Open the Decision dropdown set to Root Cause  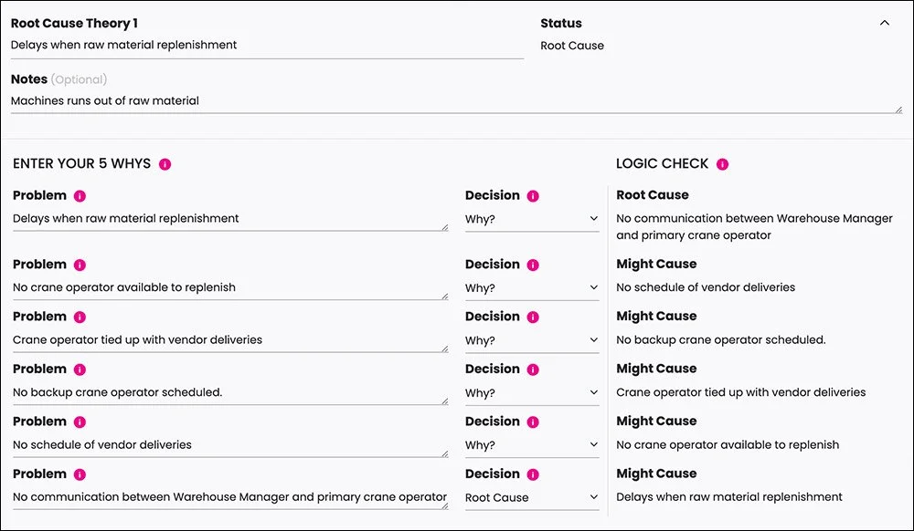531,498
